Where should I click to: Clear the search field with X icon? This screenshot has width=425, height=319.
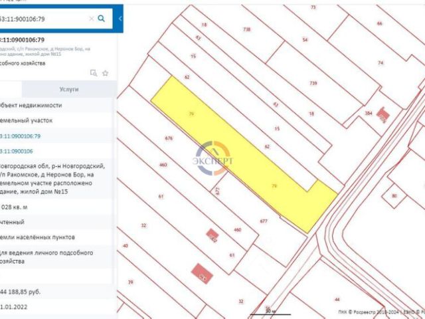pyautogui.click(x=92, y=19)
